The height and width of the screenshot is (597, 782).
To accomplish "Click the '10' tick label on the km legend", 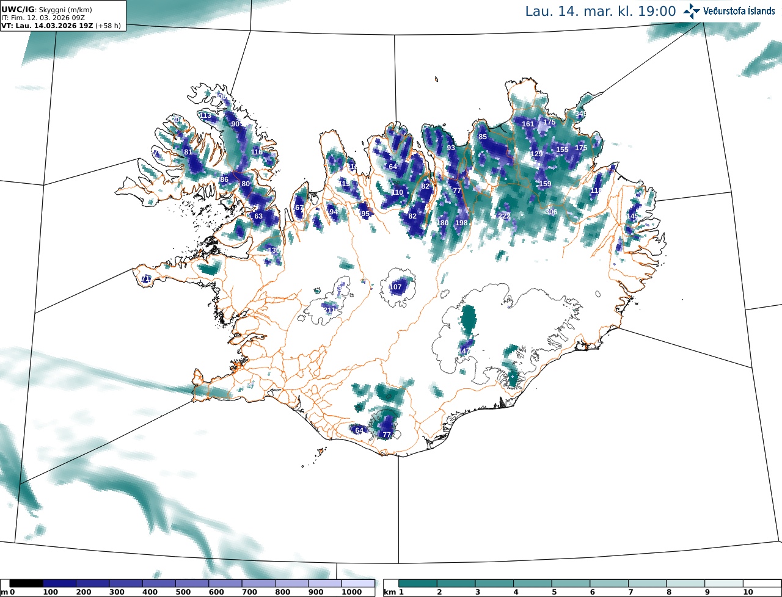I will click(748, 592).
